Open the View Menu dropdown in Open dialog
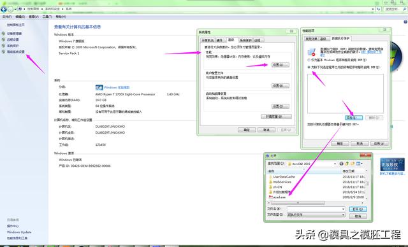 pyautogui.click(x=360, y=164)
